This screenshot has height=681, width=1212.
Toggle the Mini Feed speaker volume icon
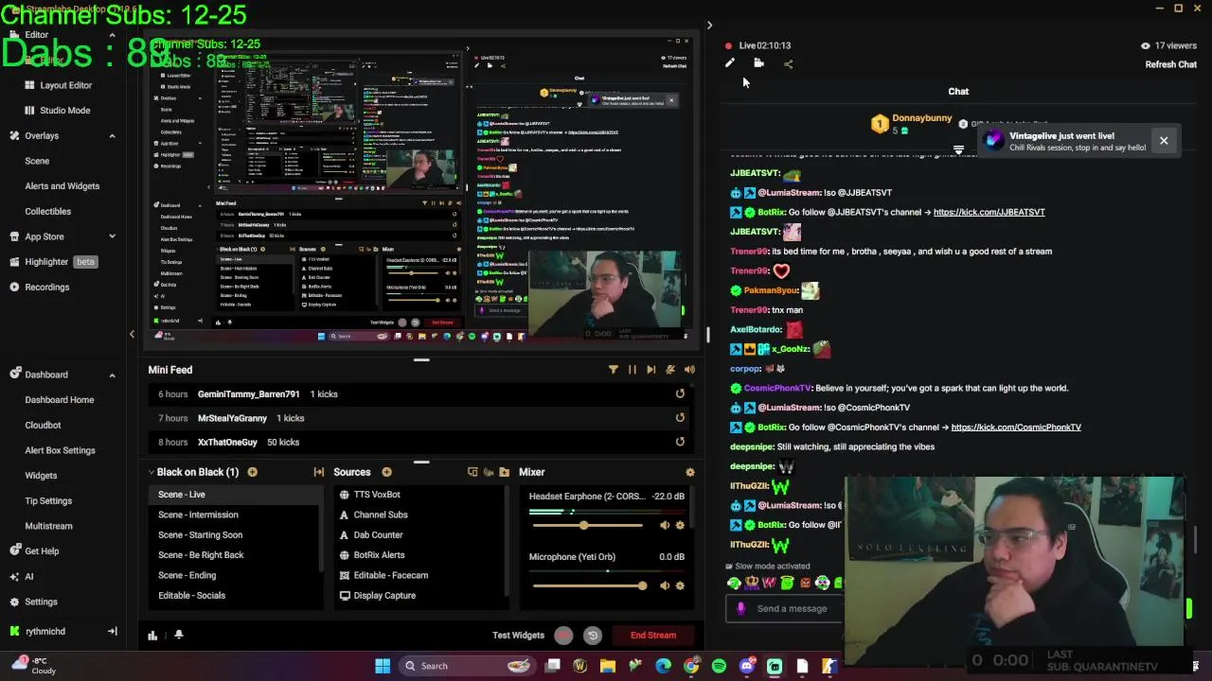[689, 370]
